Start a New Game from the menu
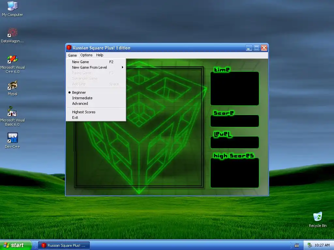This screenshot has width=334, height=250. pyautogui.click(x=96, y=62)
